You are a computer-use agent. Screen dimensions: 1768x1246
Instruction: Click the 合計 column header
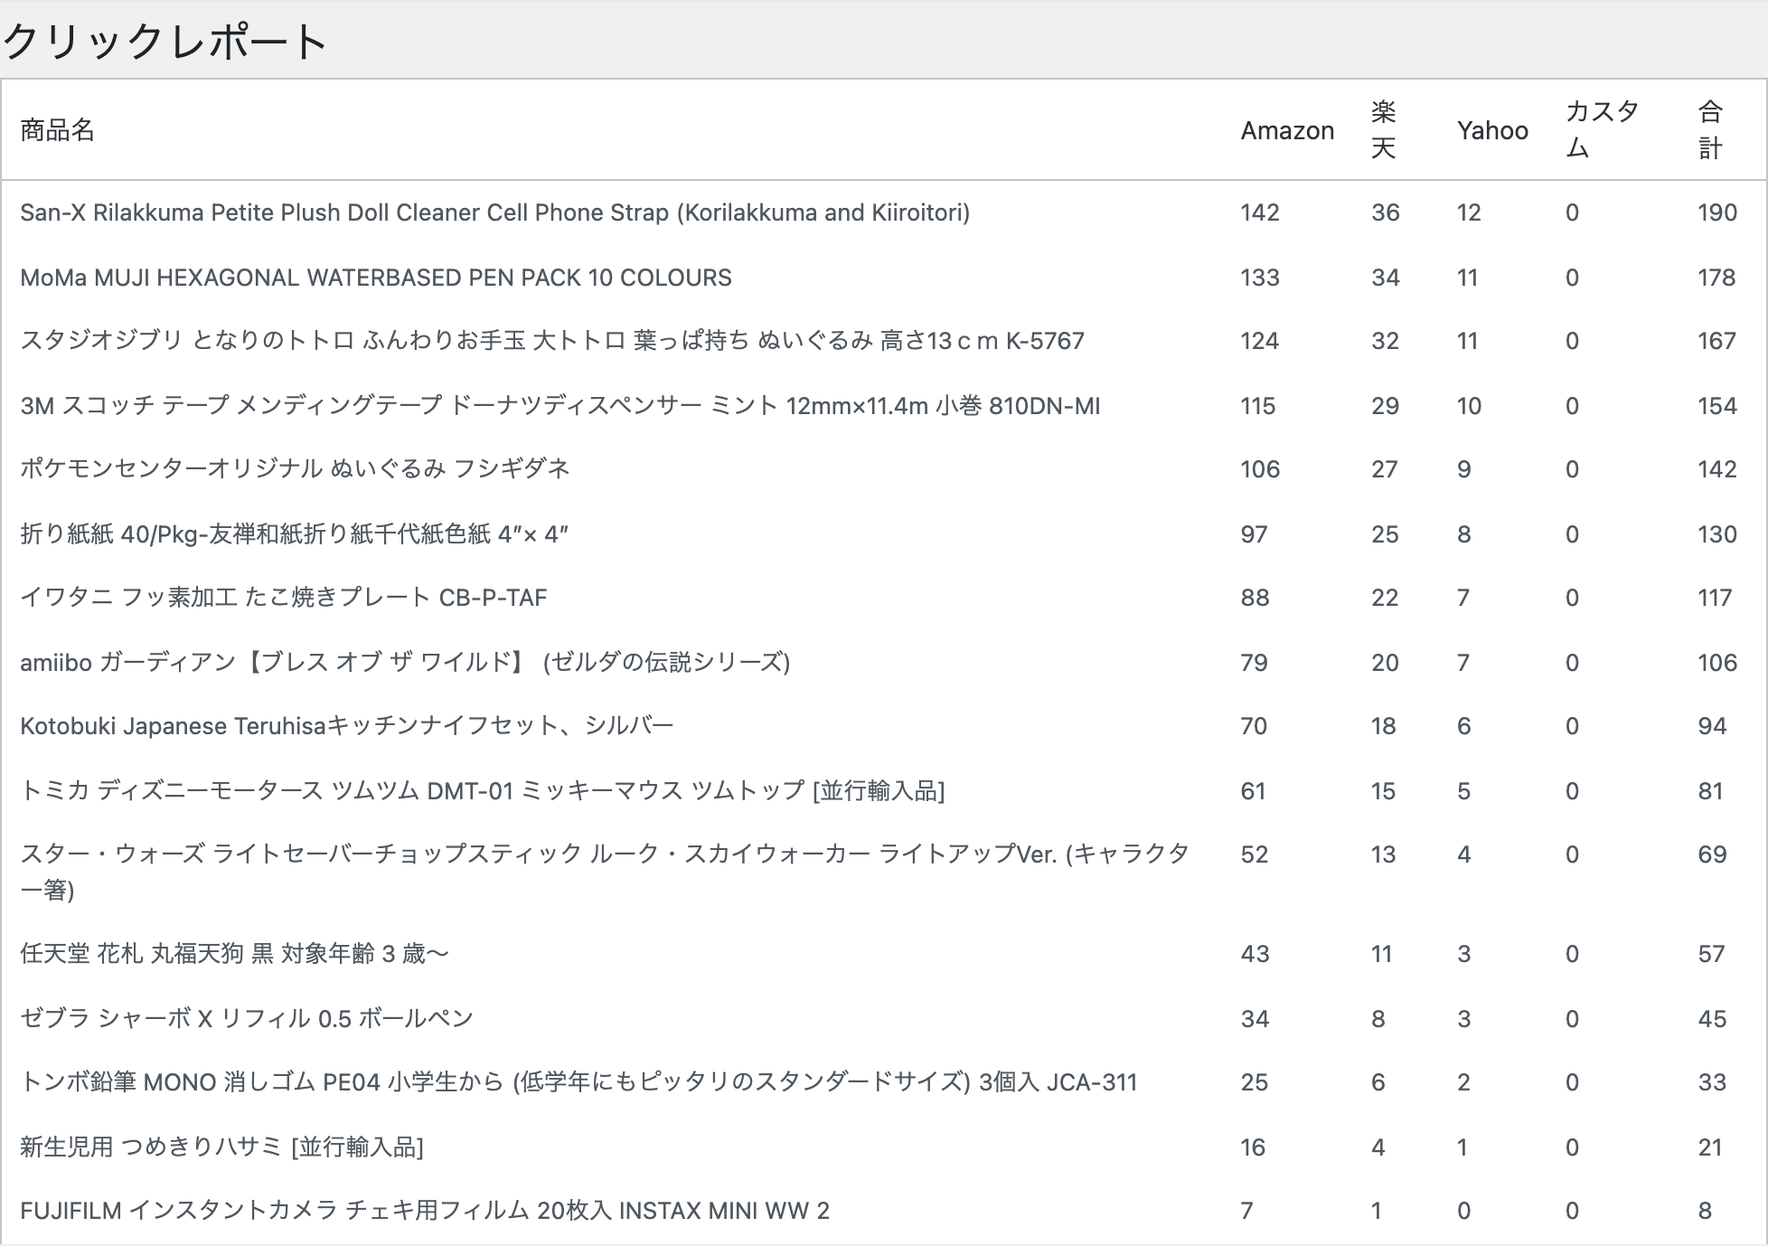1710,130
